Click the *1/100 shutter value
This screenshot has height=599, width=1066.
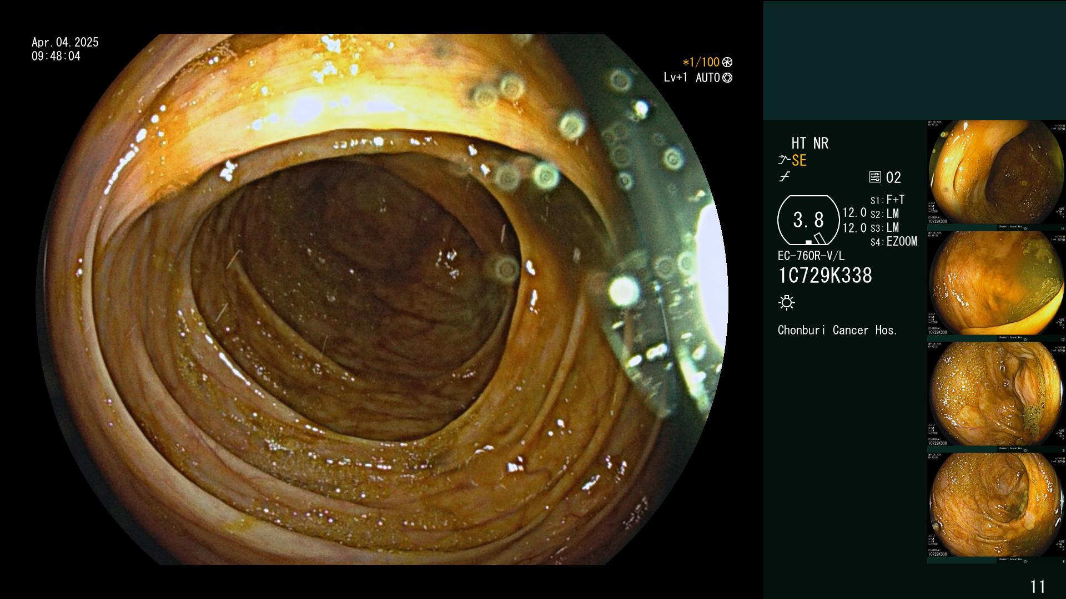pos(701,62)
